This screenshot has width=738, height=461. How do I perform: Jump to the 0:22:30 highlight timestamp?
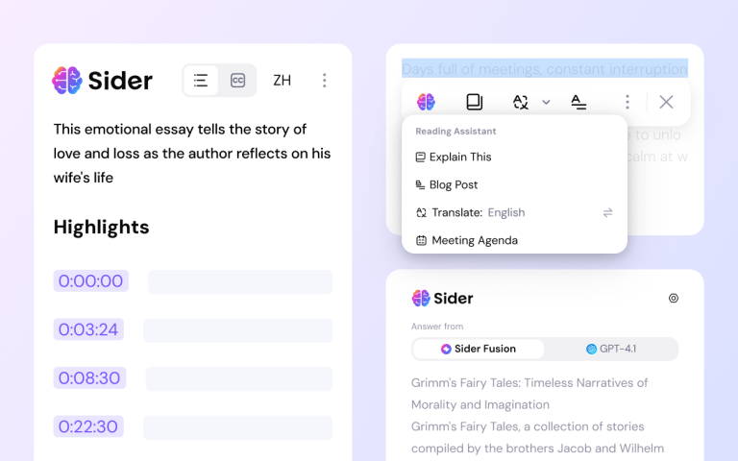tap(88, 426)
